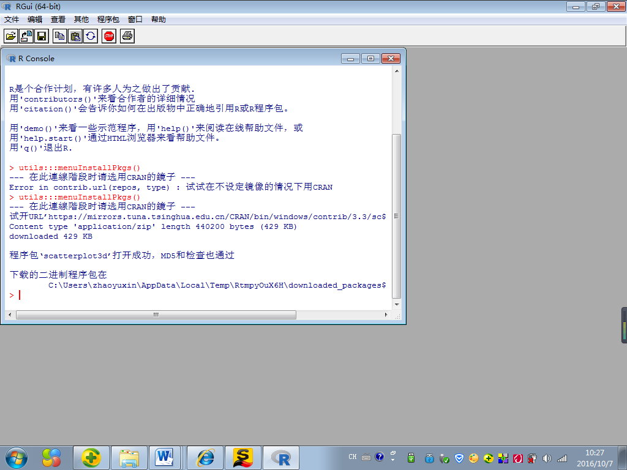Open the Windows Start menu

pos(17,458)
